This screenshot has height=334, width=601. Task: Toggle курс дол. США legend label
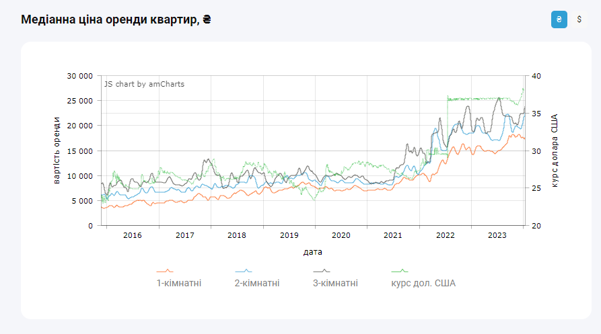[x=423, y=283]
